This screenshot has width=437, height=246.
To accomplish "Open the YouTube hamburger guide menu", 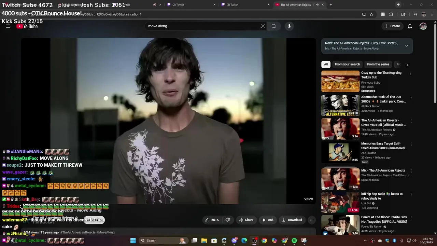I will 8,26.
